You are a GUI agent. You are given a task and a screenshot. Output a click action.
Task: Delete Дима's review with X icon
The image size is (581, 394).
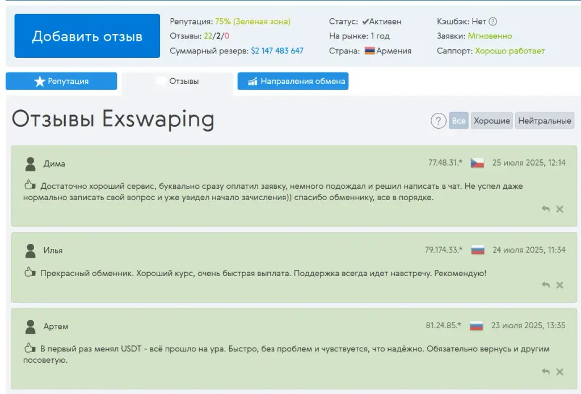[x=560, y=209]
